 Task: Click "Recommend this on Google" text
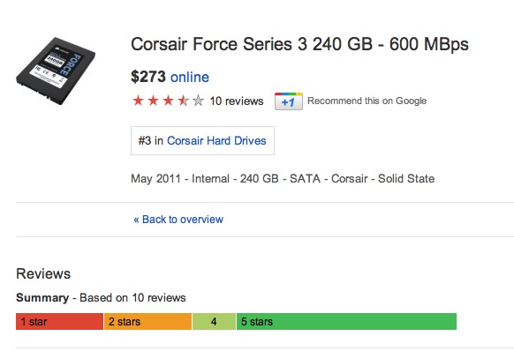click(x=367, y=101)
